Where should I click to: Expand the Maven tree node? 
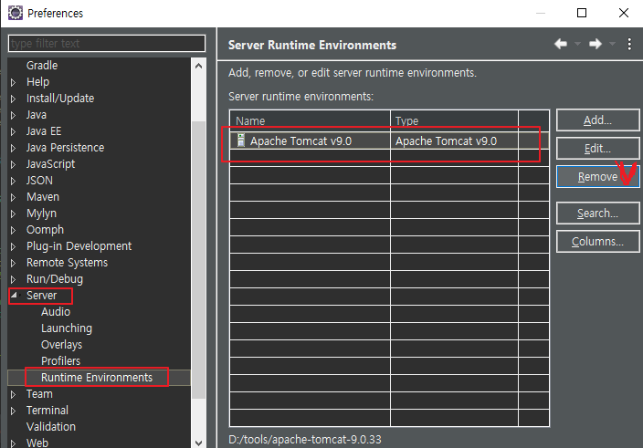13,197
